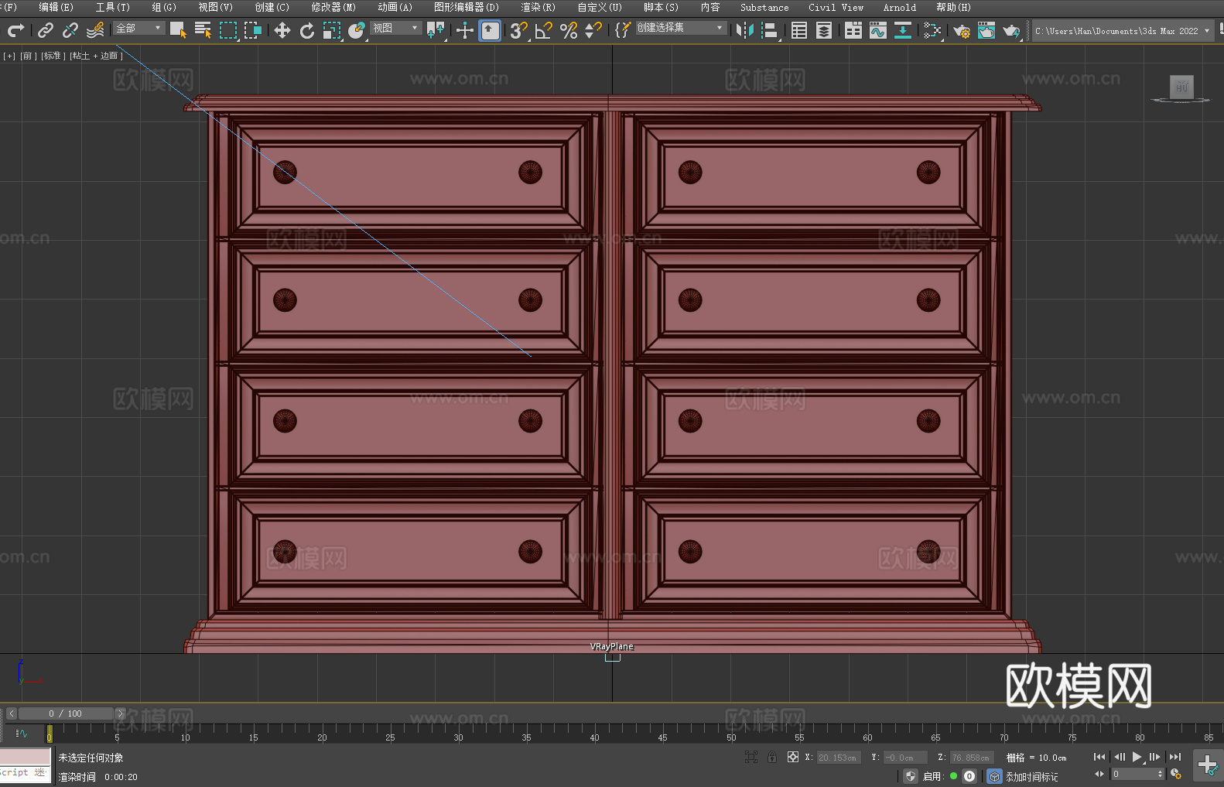Toggle Absolute/Offset transform mode icon
The image size is (1224, 787).
point(793,757)
